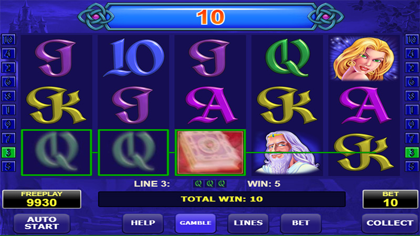Click the purple J symbol on reel two
The image size is (420, 236).
pyautogui.click(x=133, y=105)
